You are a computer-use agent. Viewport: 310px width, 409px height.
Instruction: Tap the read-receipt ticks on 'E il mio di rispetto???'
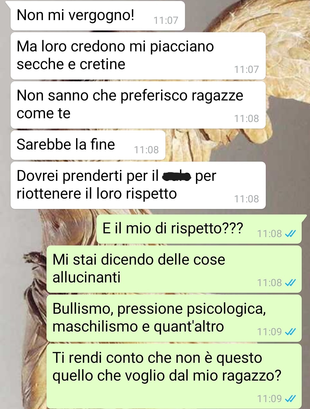[x=290, y=234]
